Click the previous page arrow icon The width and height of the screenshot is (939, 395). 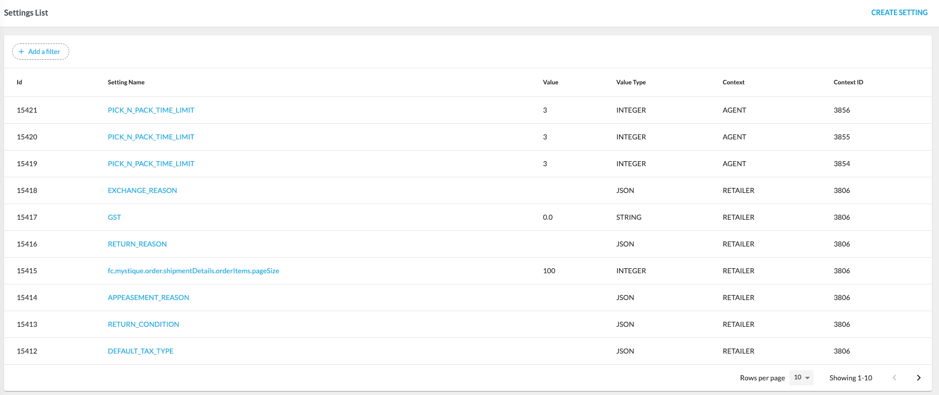[x=894, y=378]
